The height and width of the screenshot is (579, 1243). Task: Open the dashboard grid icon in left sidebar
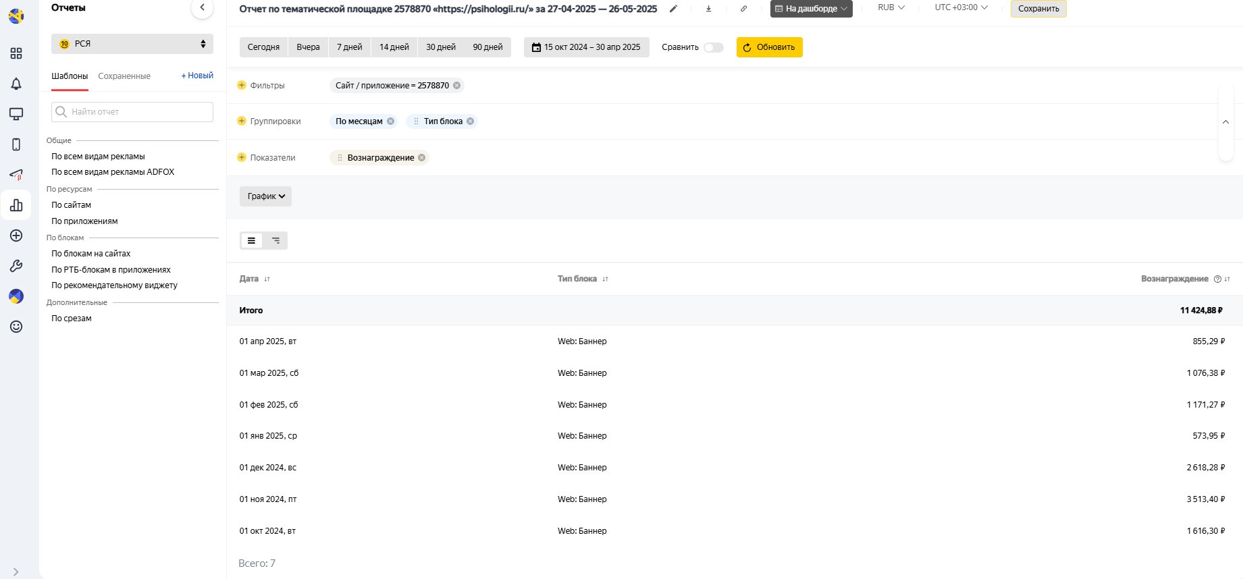coord(16,53)
